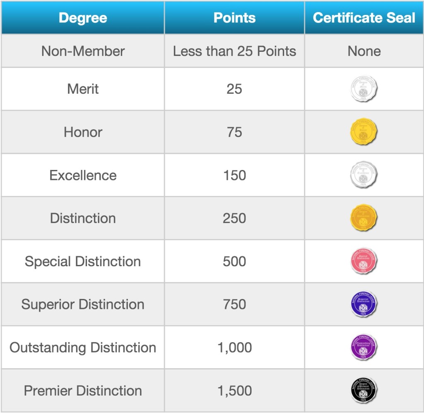Select the Merit degree label
This screenshot has height=413, width=424.
tap(83, 89)
